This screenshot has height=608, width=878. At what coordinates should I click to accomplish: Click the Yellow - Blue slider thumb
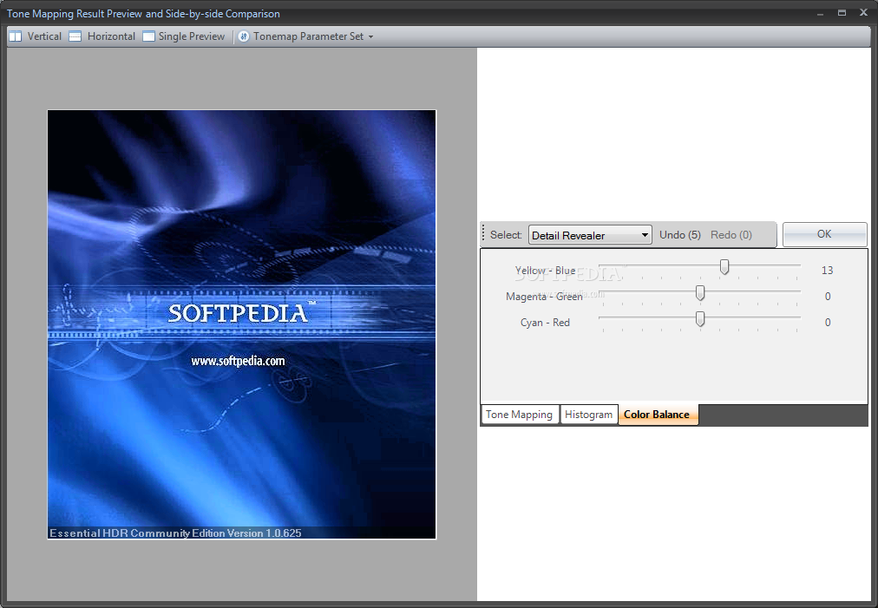click(x=724, y=267)
